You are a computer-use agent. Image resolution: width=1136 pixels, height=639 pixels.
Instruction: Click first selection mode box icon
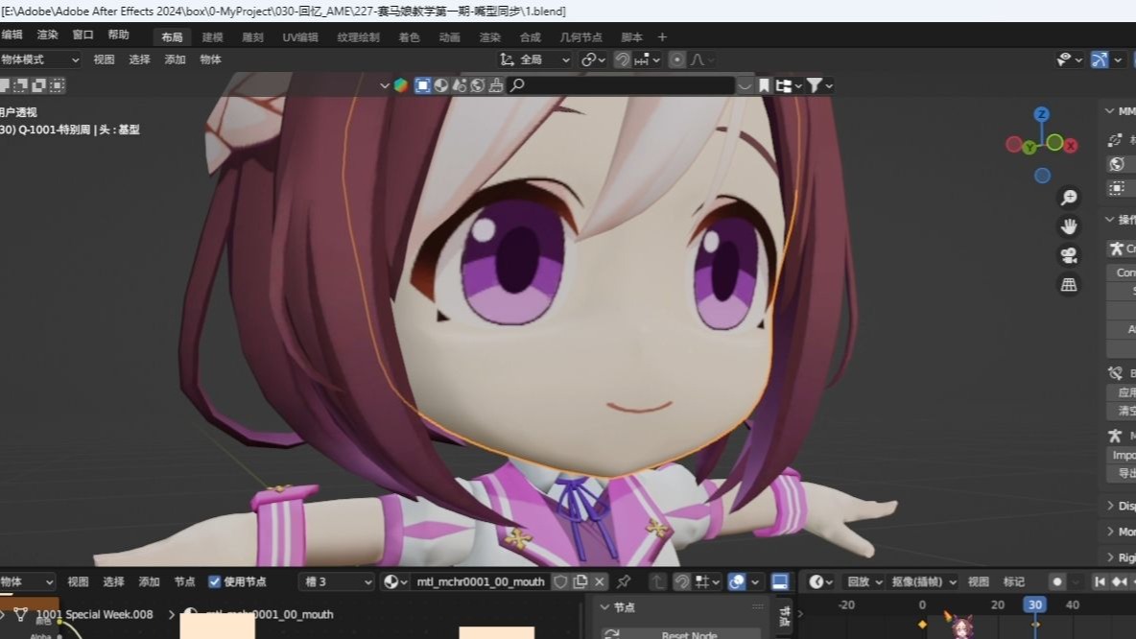coord(5,85)
